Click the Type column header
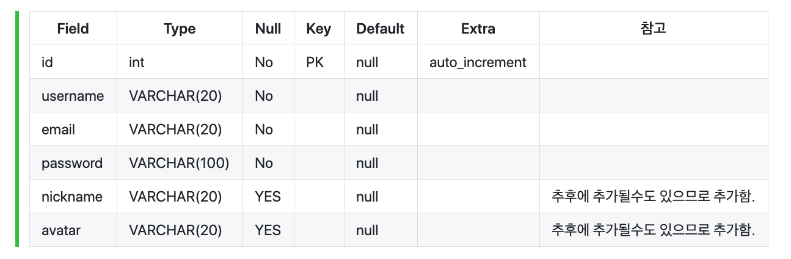Viewport: 791px width, 259px height. click(x=180, y=28)
